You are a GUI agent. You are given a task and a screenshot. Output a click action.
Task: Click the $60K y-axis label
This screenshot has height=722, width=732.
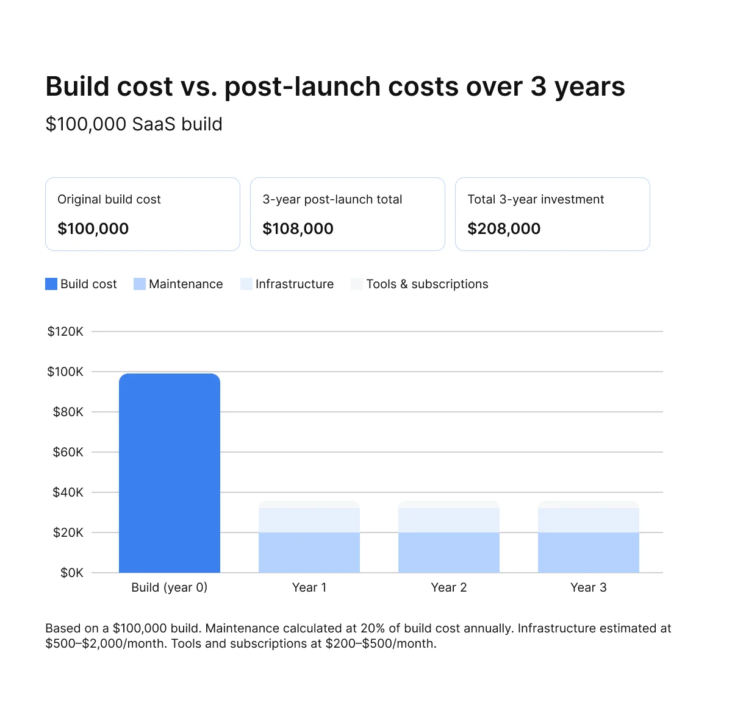pyautogui.click(x=68, y=452)
